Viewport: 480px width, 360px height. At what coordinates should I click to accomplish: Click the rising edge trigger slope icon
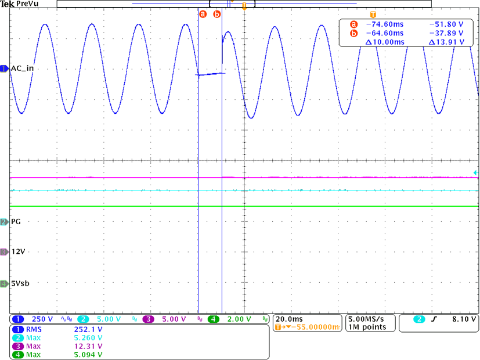(435, 319)
